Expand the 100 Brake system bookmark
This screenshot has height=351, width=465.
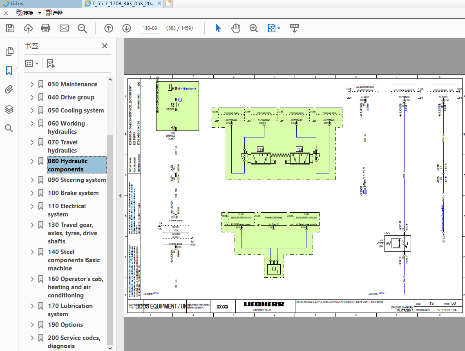(x=32, y=193)
